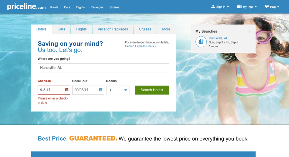
Task: Click the Help speech bubble icon
Action: (x=267, y=7)
